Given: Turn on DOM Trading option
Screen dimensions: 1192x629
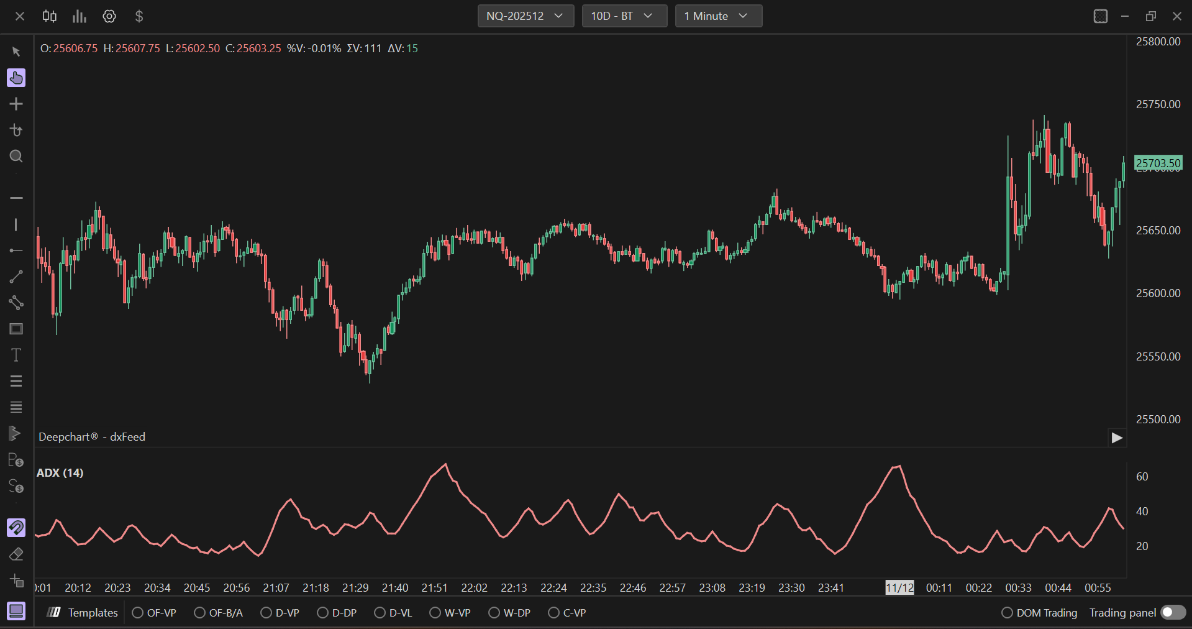Looking at the screenshot, I should (1007, 613).
